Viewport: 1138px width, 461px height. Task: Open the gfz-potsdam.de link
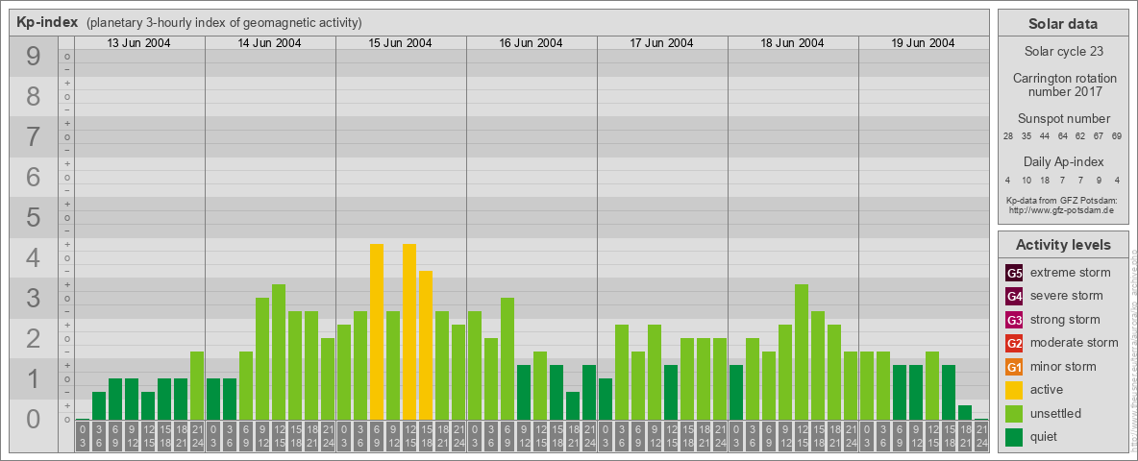[x=1061, y=209]
